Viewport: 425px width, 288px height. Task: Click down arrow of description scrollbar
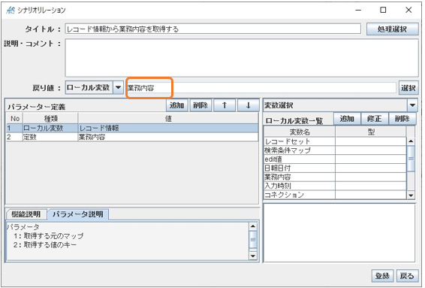[253, 256]
